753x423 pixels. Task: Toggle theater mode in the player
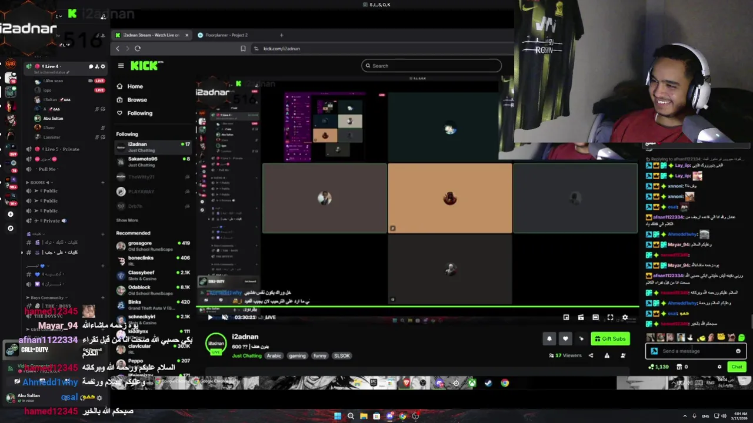click(595, 317)
